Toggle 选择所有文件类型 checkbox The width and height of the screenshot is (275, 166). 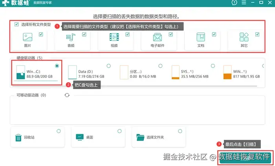click(x=16, y=24)
